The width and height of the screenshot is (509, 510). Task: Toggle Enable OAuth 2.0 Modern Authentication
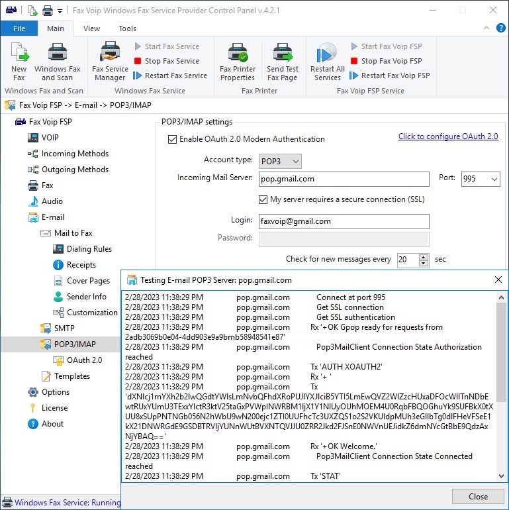point(172,140)
